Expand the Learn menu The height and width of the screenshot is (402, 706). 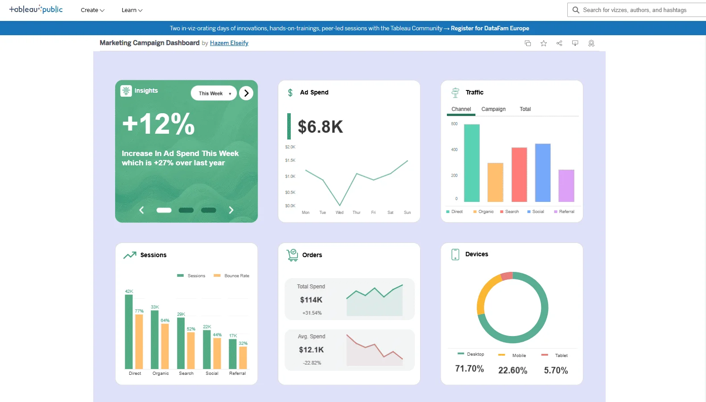click(132, 10)
